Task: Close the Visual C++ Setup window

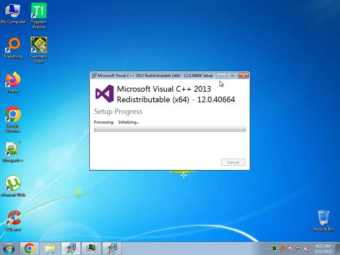Action: (243, 75)
